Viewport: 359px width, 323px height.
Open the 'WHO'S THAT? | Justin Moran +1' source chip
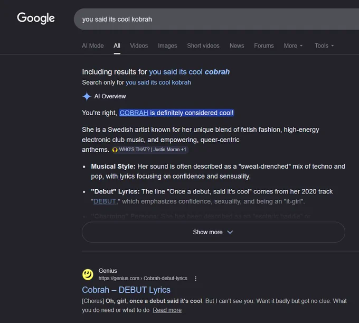tap(150, 150)
